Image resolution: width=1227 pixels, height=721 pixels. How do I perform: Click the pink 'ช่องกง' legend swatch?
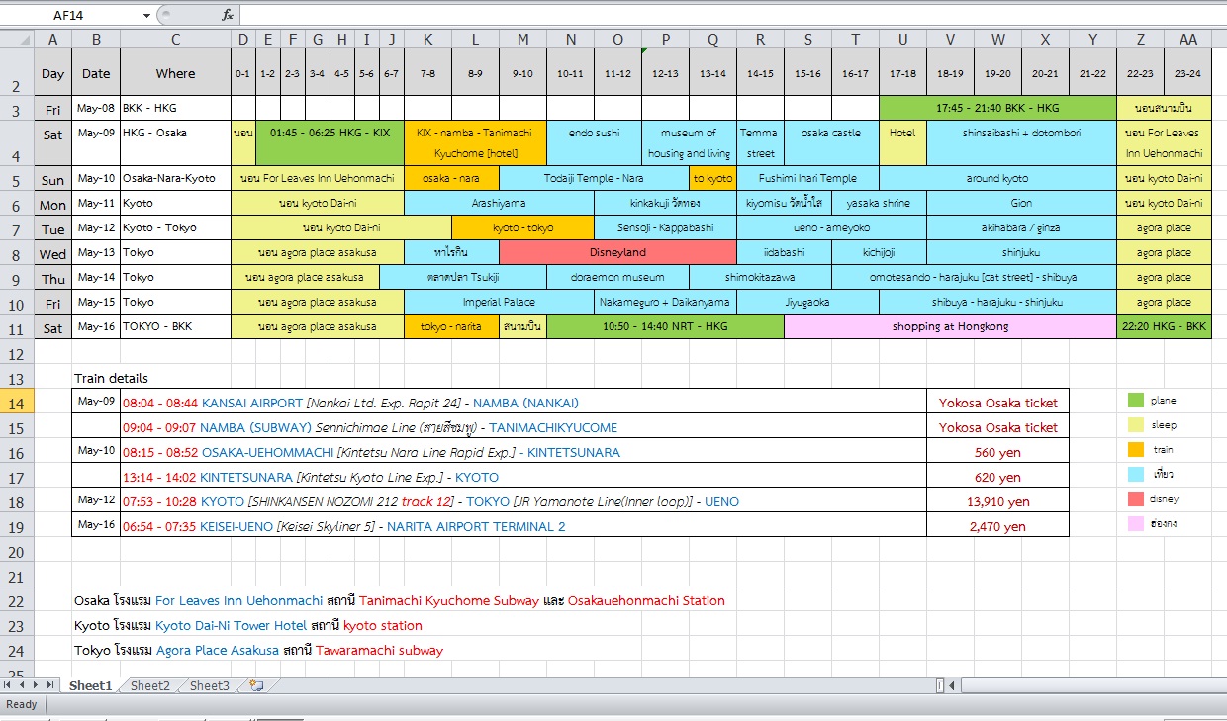point(1136,523)
